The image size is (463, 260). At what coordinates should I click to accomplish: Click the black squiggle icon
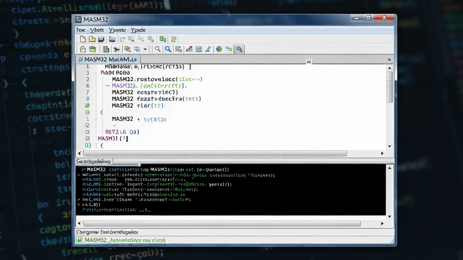pos(117,49)
